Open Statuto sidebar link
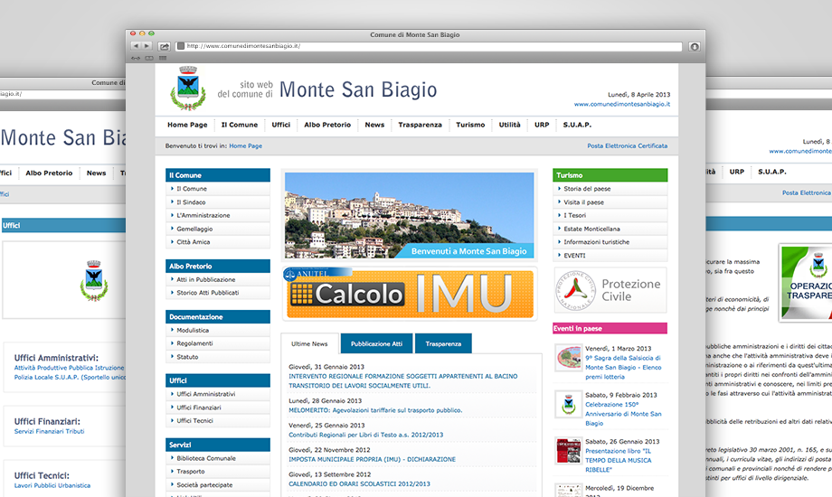The image size is (832, 497). [x=187, y=357]
